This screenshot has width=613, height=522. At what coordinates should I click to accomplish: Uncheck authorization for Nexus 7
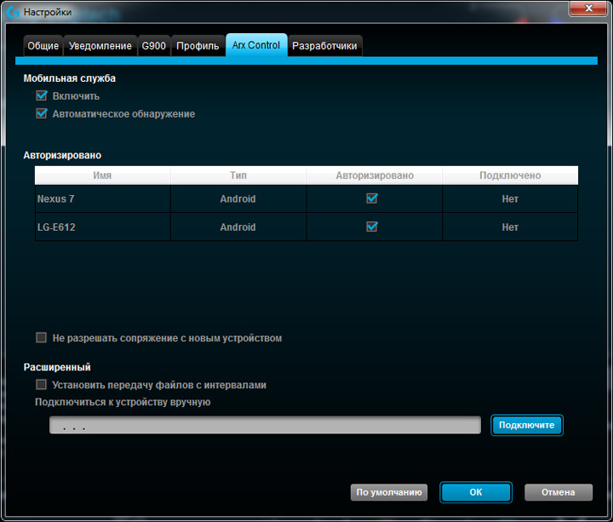tap(372, 198)
